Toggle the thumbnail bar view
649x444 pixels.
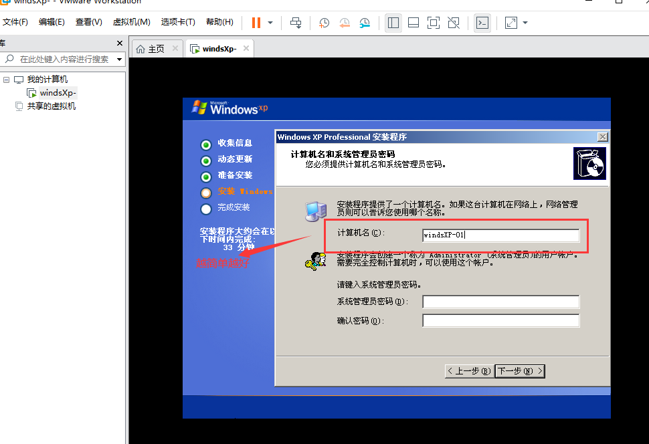[413, 23]
